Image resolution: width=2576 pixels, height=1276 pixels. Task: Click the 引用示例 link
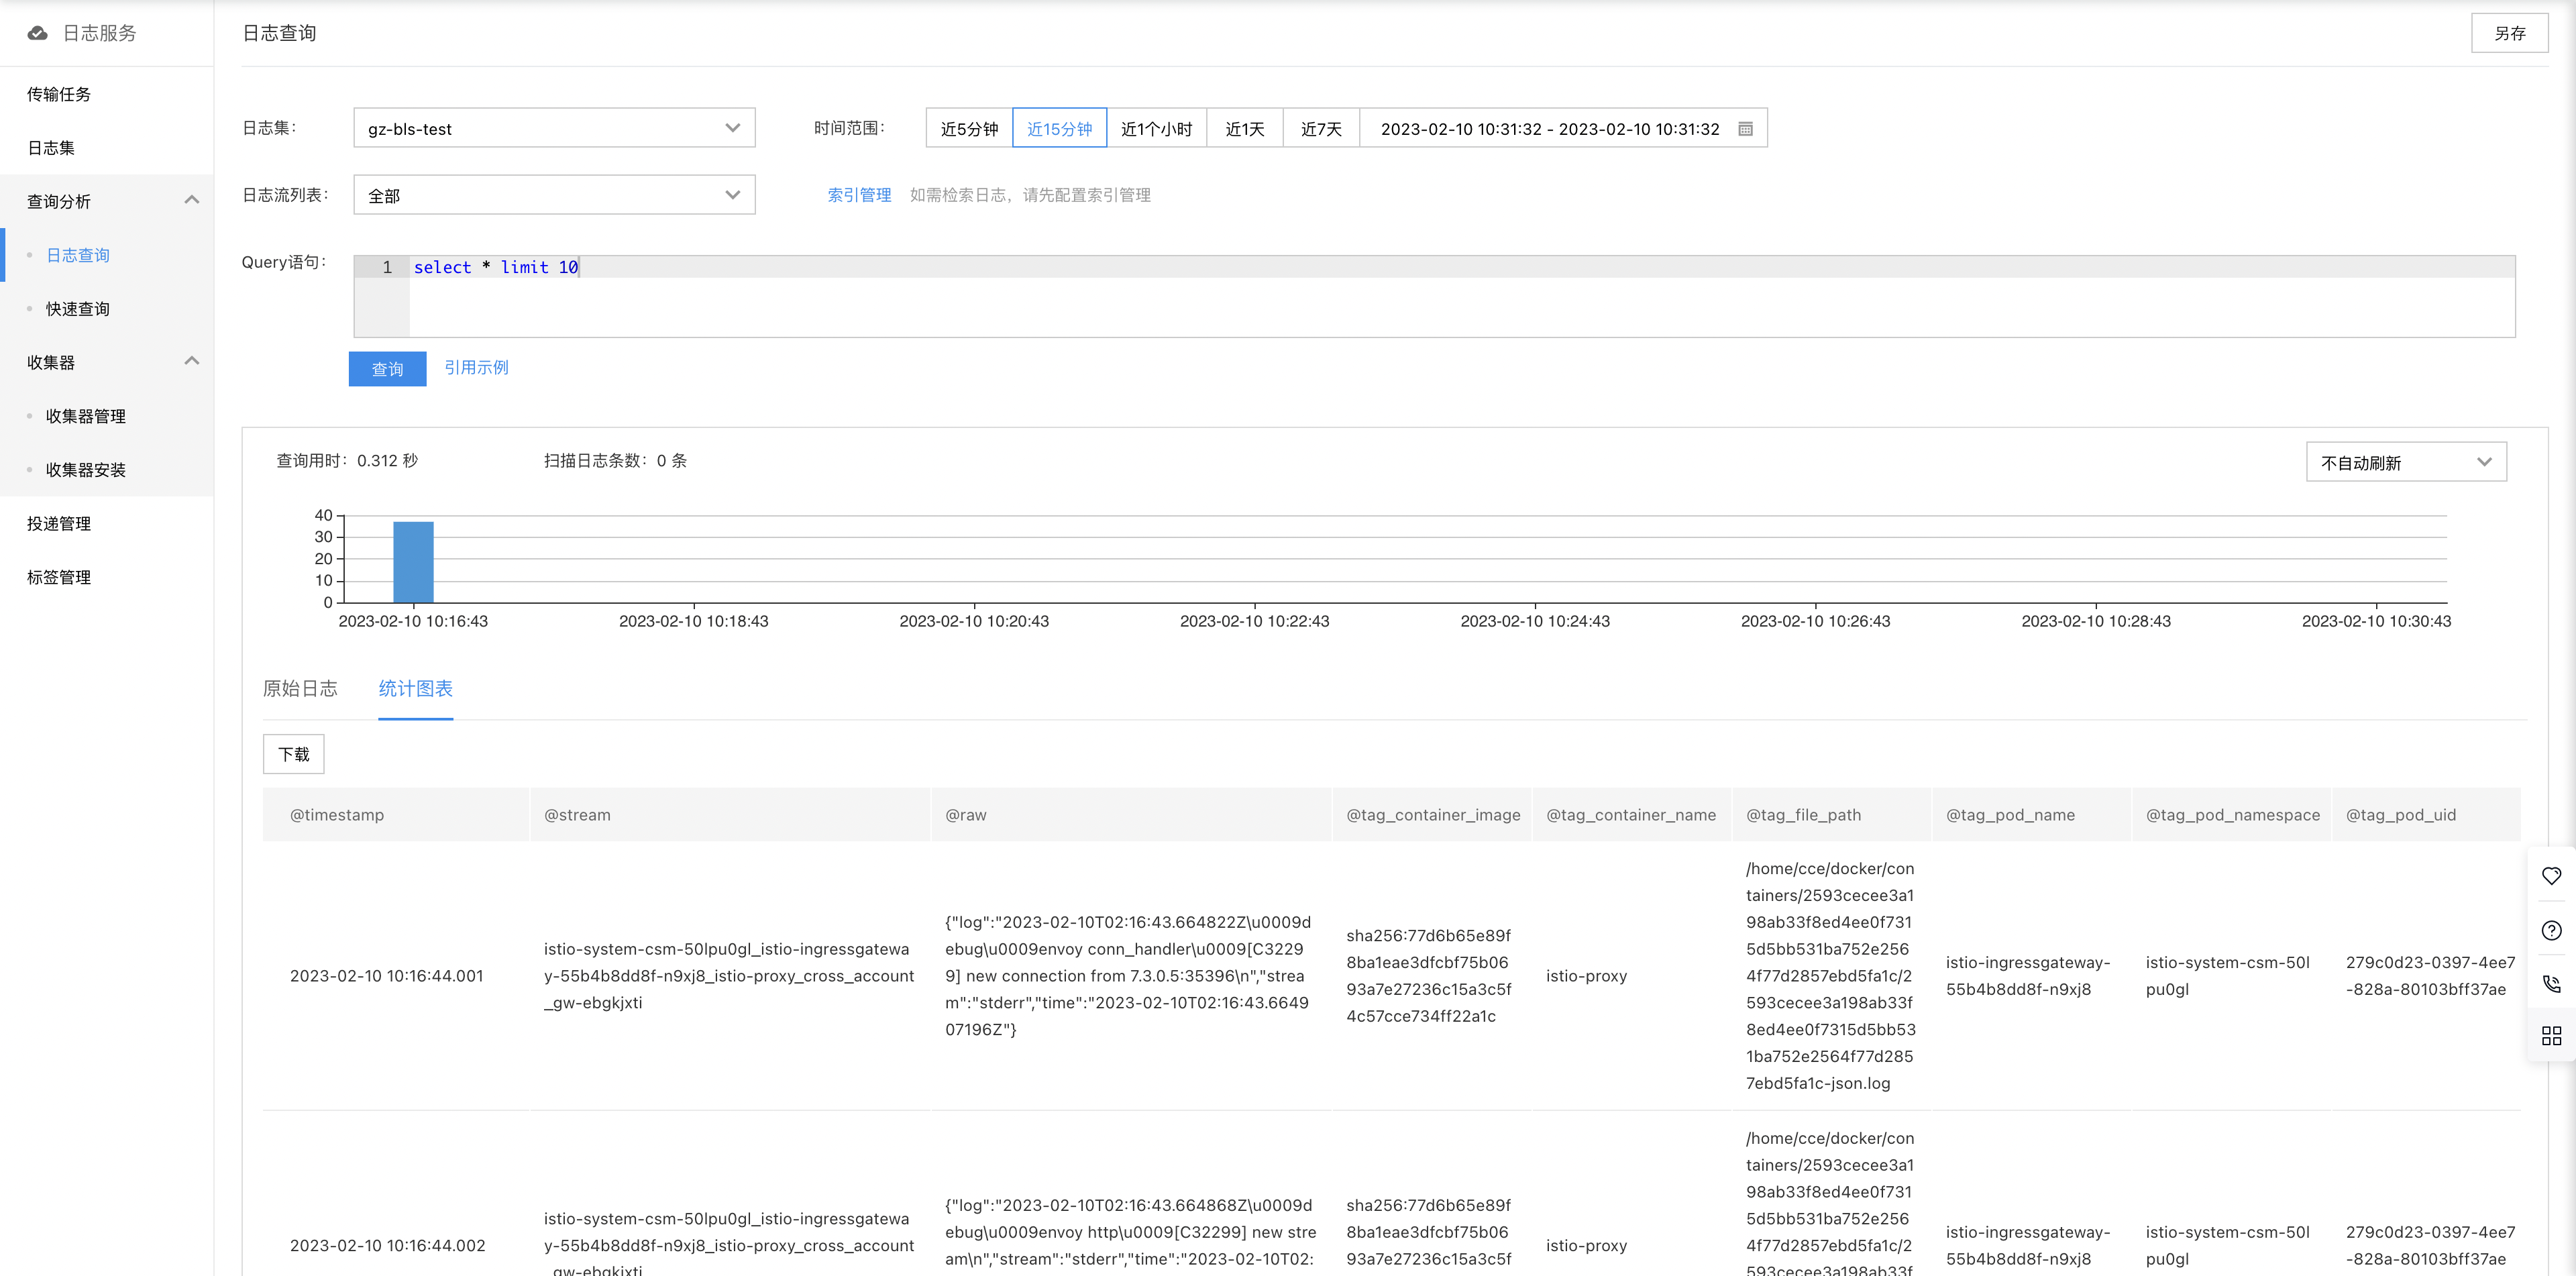[x=476, y=368]
